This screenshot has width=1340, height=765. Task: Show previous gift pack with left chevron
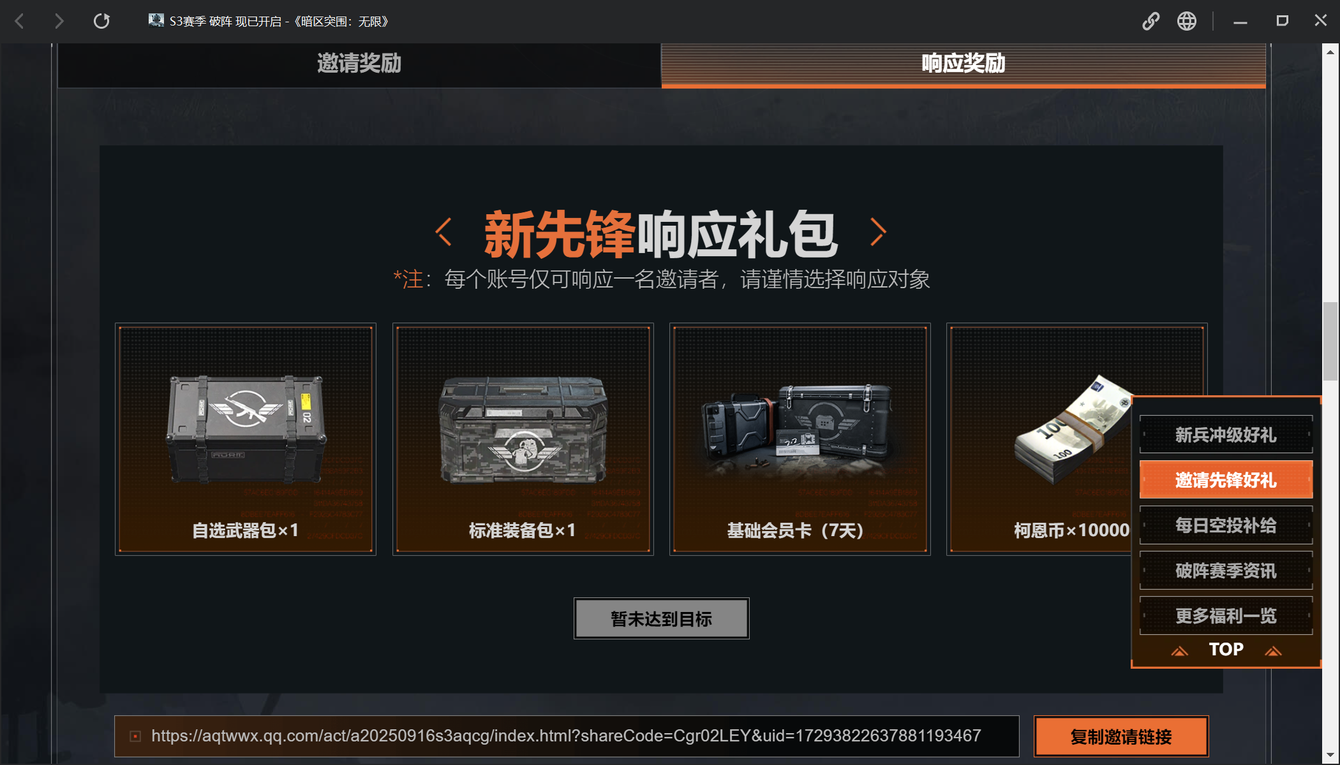(x=443, y=231)
